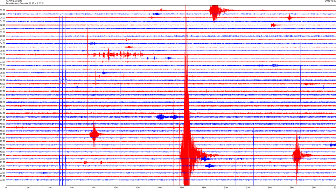
Task: Select the 16:00 trace time label
Action: pos(3,127)
